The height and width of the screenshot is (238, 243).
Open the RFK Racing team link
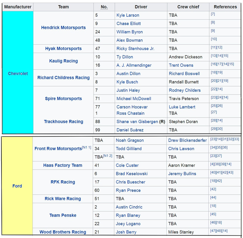pos(63,182)
